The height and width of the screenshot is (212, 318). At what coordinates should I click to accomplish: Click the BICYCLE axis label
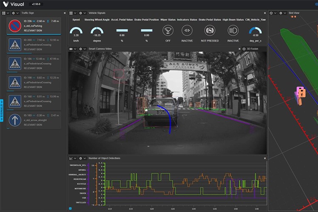pyautogui.click(x=82, y=184)
